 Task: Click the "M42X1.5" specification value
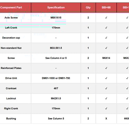(56, 98)
